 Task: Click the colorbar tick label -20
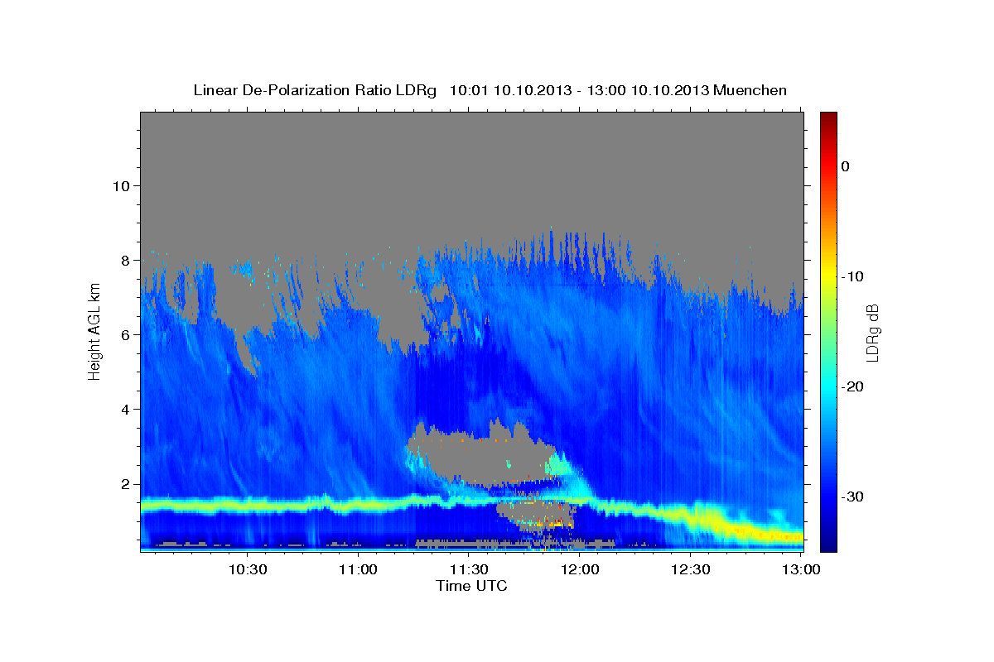click(852, 386)
